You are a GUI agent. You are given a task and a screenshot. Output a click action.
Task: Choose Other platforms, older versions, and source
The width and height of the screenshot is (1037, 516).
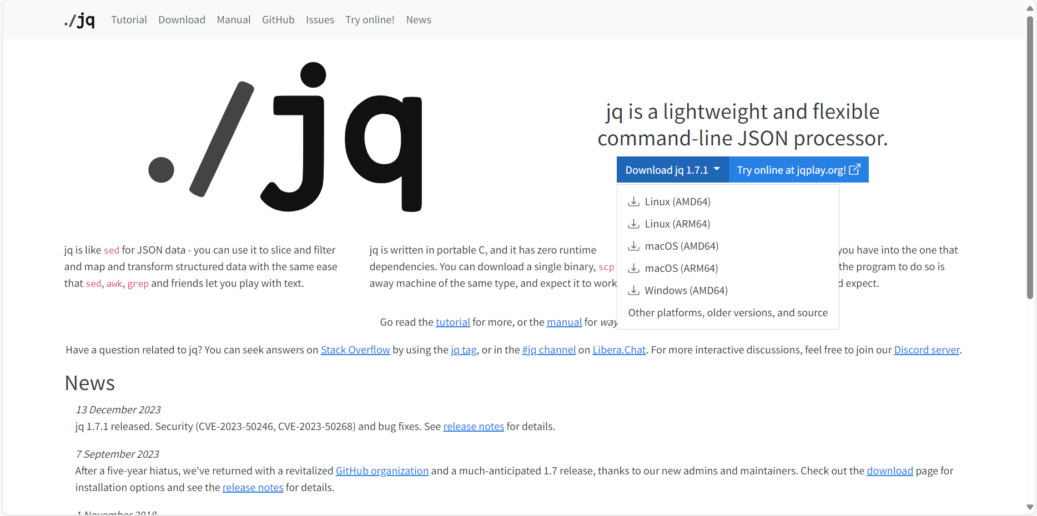tap(728, 312)
